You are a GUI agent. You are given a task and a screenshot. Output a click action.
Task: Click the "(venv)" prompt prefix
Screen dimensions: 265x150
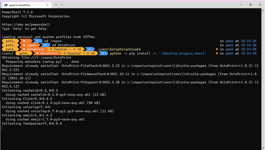click(x=8, y=53)
